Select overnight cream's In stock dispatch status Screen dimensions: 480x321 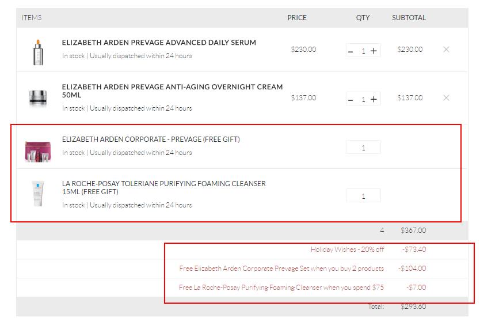(127, 108)
